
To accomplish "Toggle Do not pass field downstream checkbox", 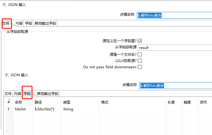I will point(140,67).
